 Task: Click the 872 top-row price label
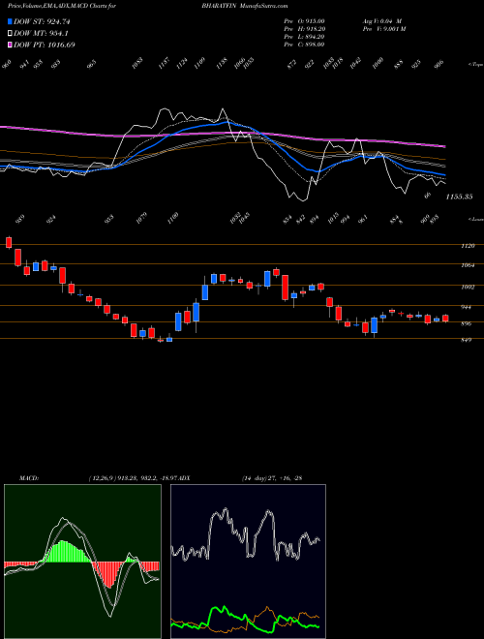pos(291,65)
